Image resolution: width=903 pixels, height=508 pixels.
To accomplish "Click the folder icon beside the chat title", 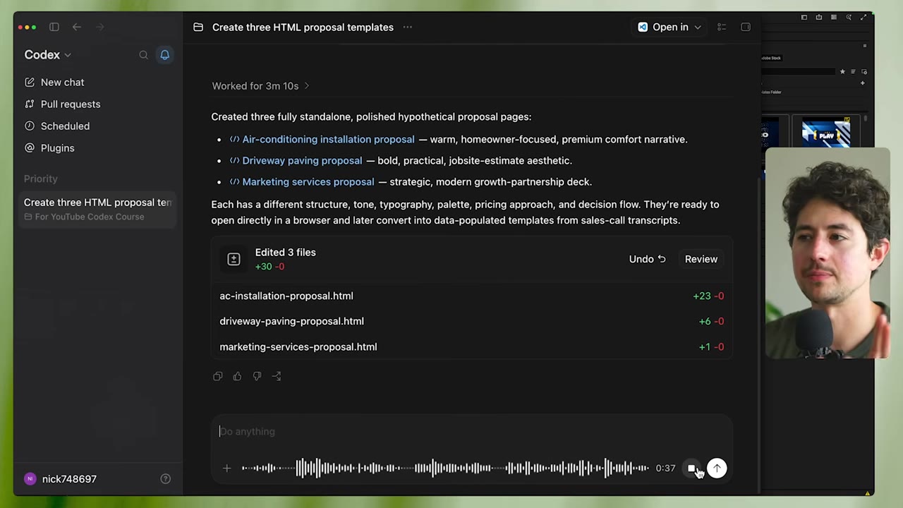I will click(x=198, y=27).
